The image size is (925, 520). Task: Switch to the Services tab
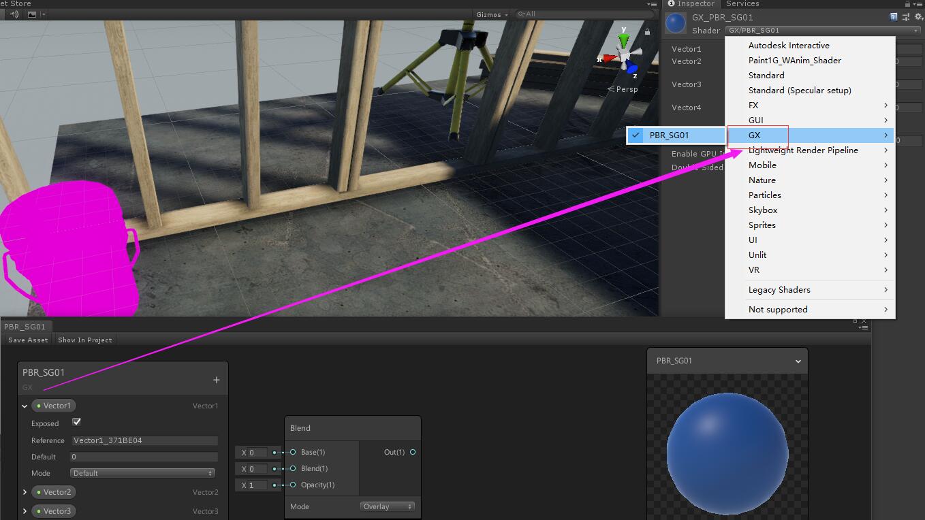742,4
